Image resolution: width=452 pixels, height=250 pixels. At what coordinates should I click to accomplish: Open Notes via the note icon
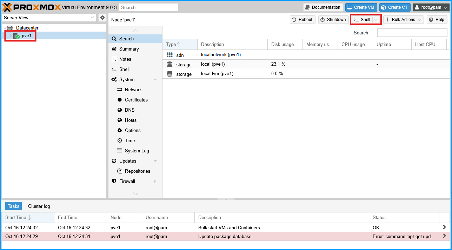coord(114,59)
